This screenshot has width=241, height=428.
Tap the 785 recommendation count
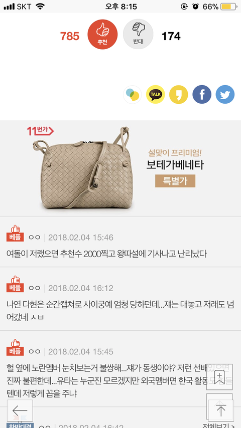(70, 36)
